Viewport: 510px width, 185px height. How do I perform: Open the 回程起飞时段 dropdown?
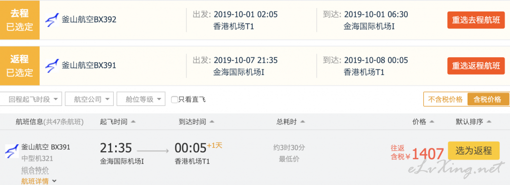pos(31,99)
